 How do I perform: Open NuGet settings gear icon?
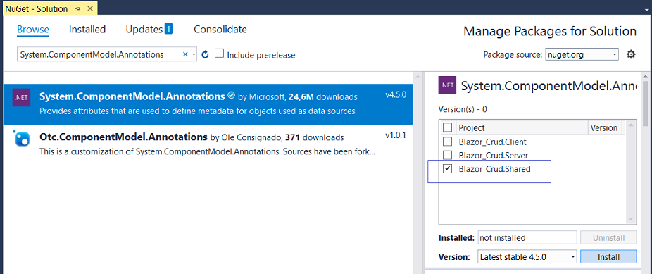pyautogui.click(x=631, y=54)
